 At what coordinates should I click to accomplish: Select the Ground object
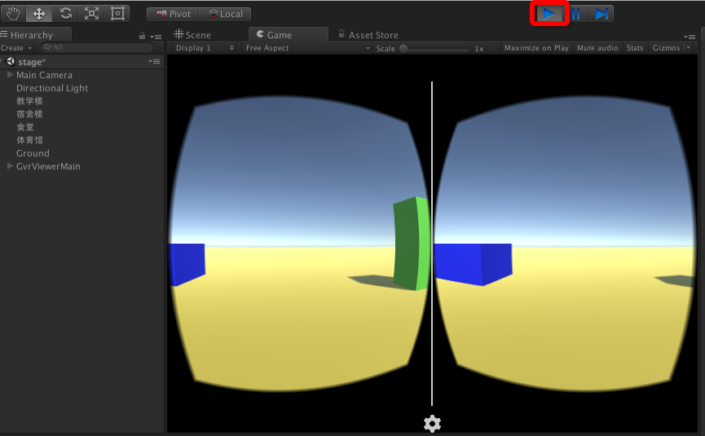33,153
